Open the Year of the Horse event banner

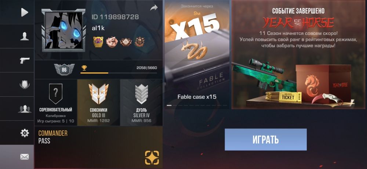(x=299, y=55)
